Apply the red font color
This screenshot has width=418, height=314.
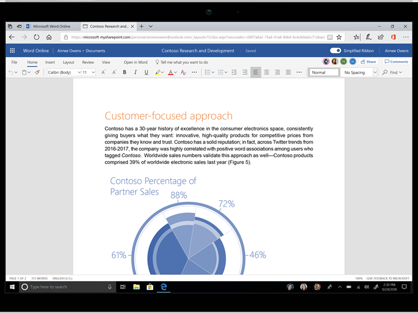click(171, 72)
